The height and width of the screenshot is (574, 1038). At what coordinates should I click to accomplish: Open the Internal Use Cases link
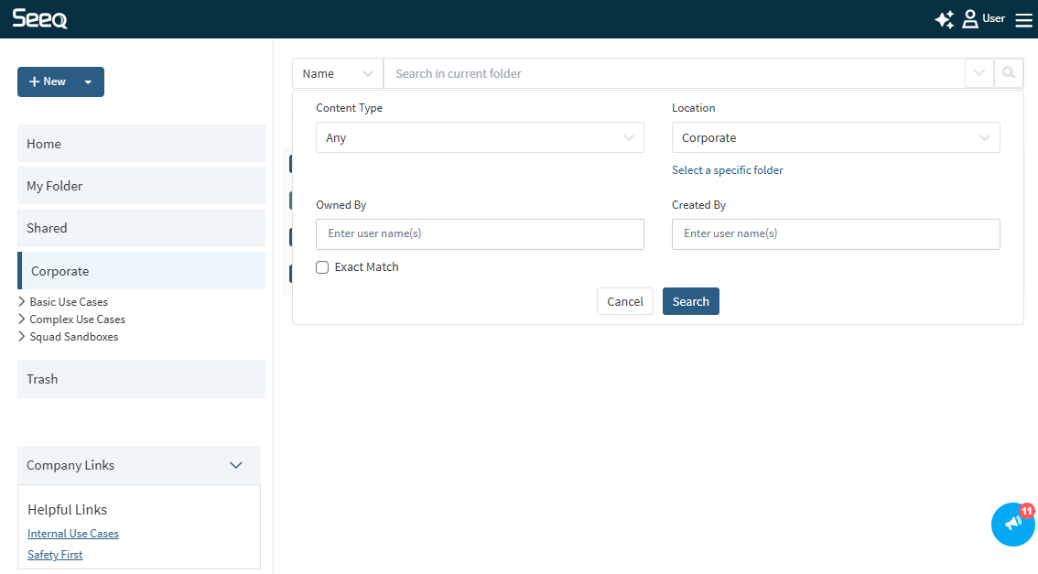[73, 534]
